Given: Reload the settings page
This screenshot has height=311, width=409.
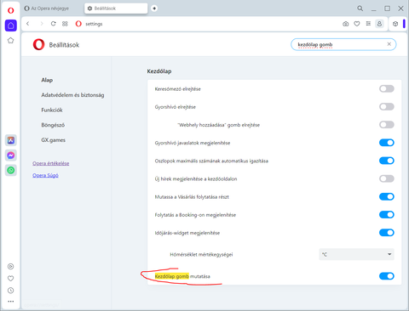Looking at the screenshot, I should [x=54, y=24].
